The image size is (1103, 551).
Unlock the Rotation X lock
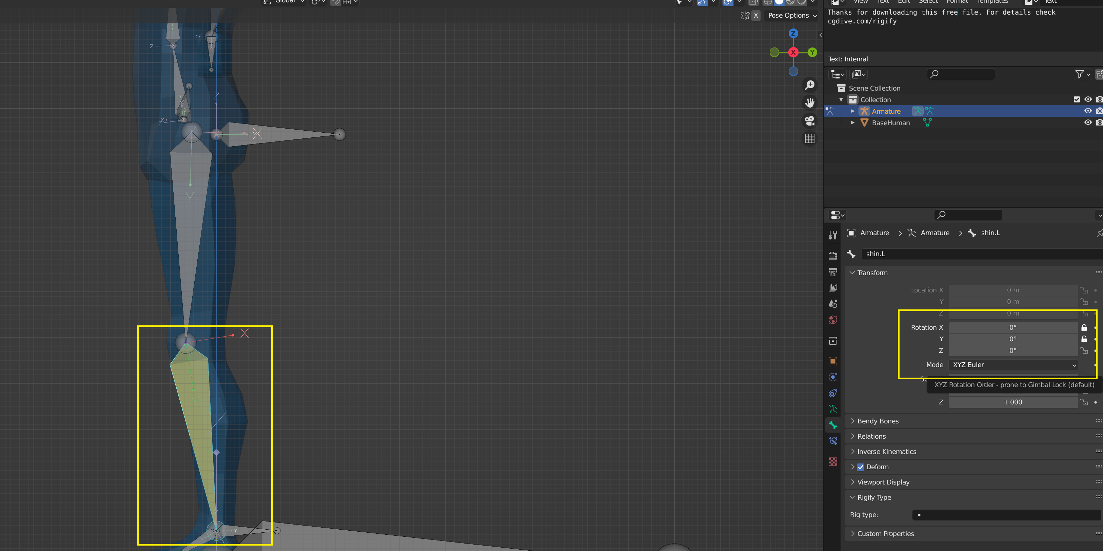point(1084,328)
